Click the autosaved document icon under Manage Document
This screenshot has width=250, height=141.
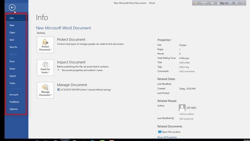(59, 90)
